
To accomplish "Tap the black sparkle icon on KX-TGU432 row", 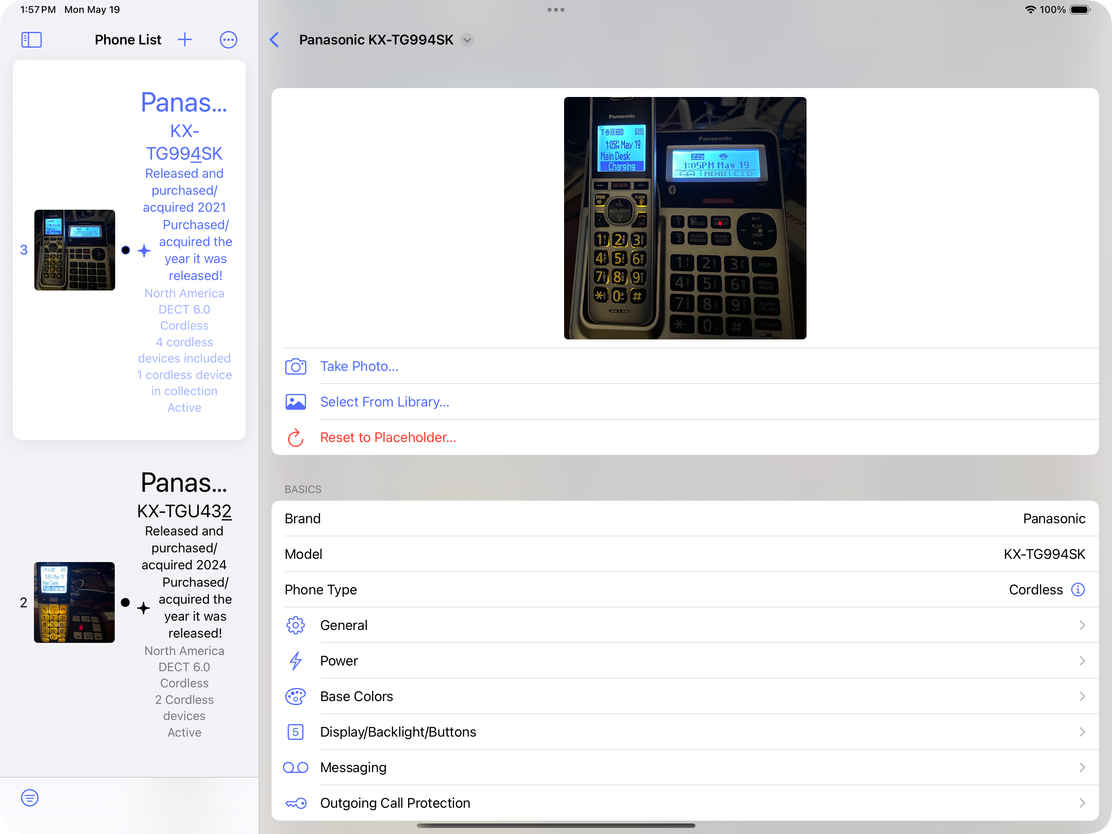I will (x=144, y=608).
